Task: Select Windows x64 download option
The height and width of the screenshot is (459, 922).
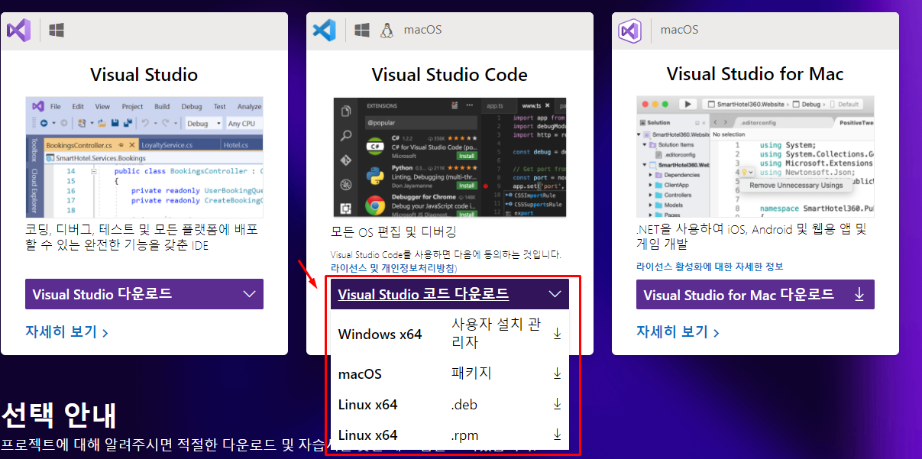Action: tap(450, 334)
